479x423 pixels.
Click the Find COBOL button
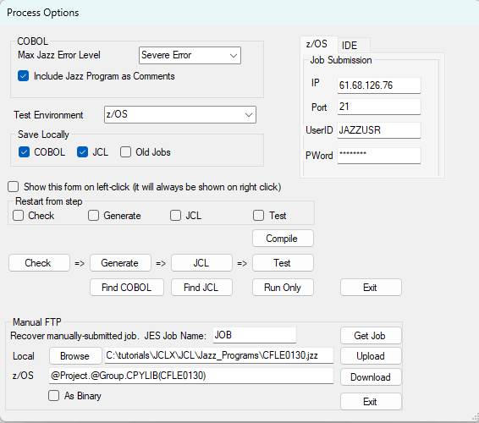[x=126, y=288]
